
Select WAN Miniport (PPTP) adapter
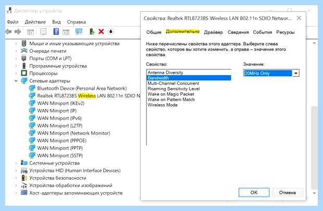60,148
